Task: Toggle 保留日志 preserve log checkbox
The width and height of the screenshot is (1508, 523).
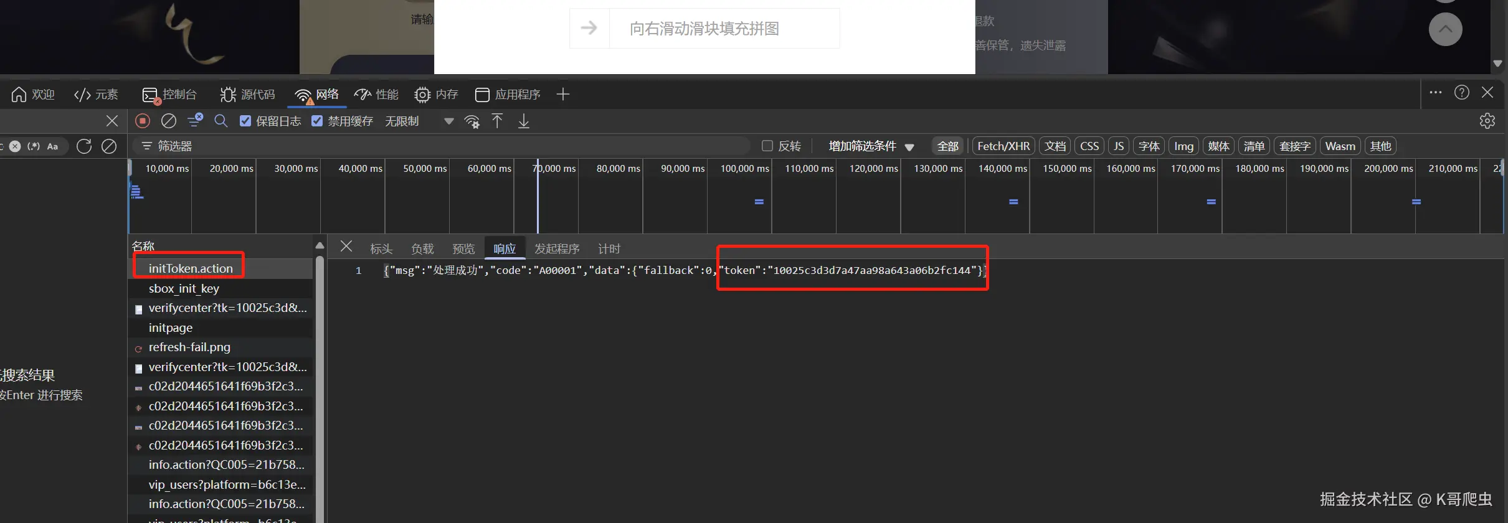Action: (x=245, y=121)
